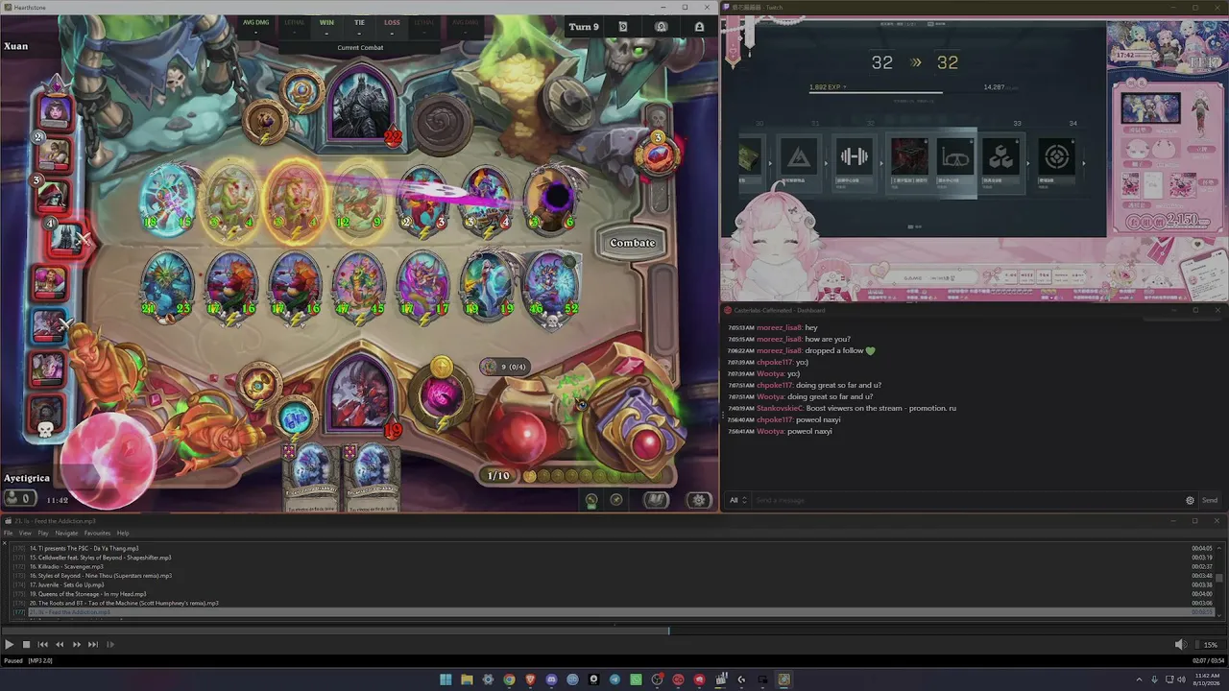1229x691 pixels.
Task: Click the stacked cubes tile in Twitch stream
Action: (x=1000, y=156)
